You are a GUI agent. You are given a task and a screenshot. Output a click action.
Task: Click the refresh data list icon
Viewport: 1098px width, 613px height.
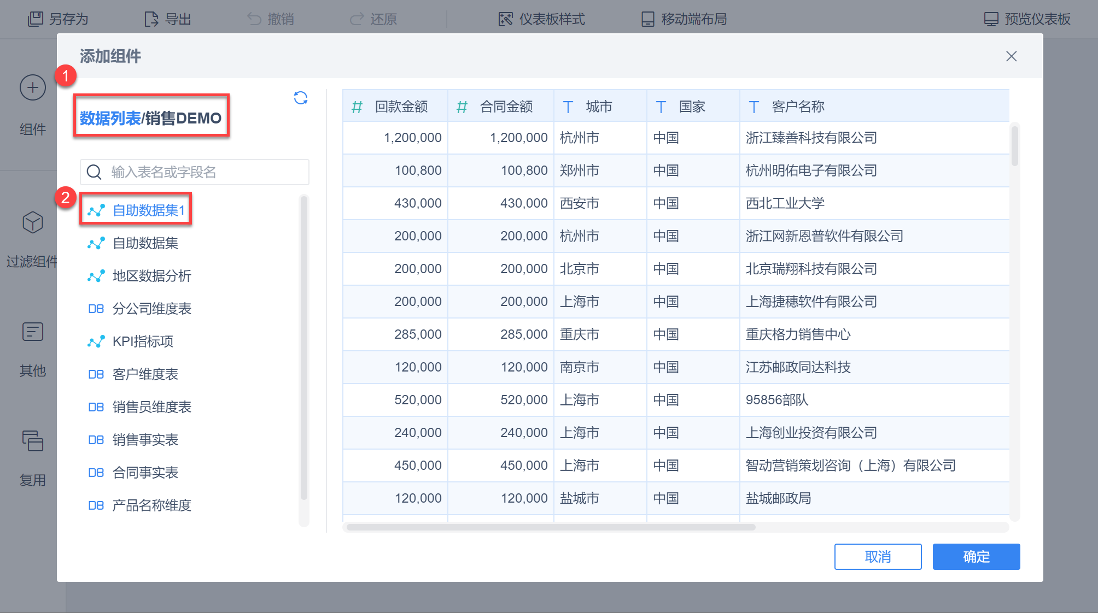(x=300, y=98)
